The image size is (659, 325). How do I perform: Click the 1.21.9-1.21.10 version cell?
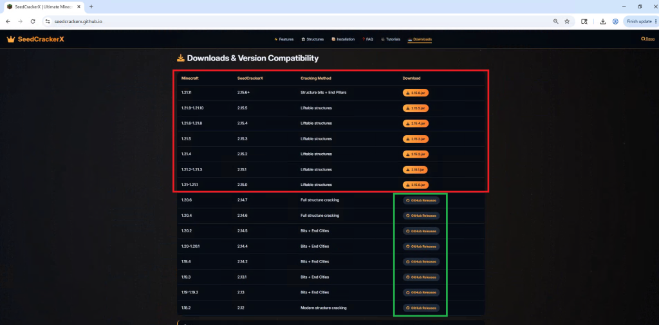point(192,108)
